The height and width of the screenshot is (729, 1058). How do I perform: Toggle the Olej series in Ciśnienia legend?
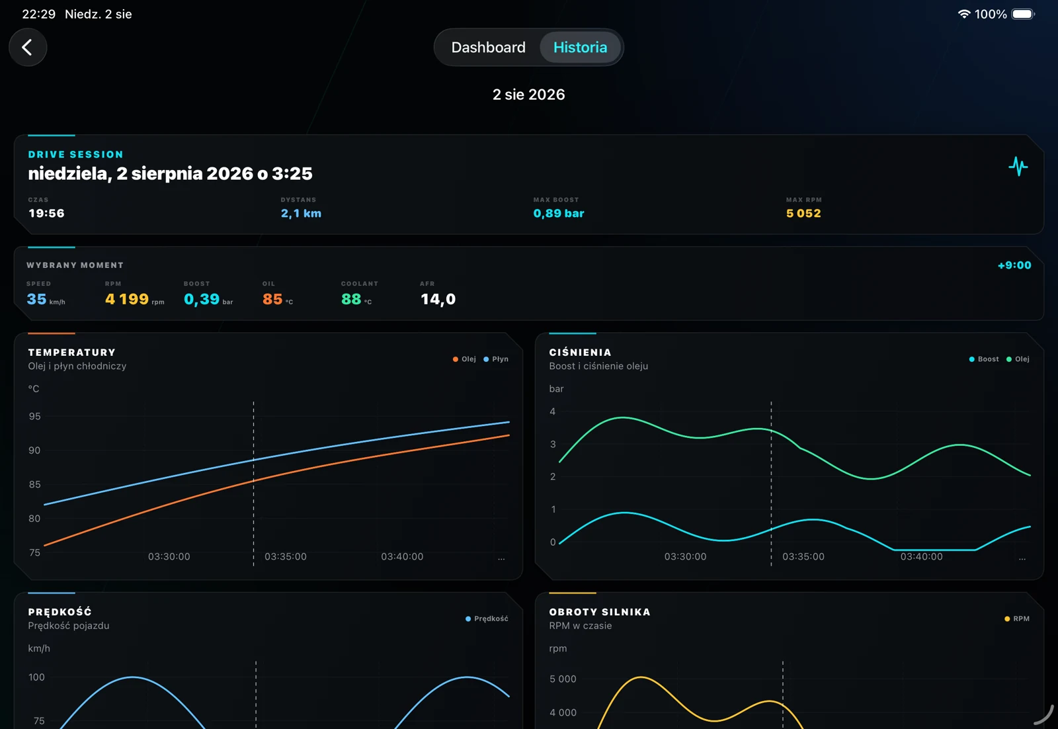1018,359
